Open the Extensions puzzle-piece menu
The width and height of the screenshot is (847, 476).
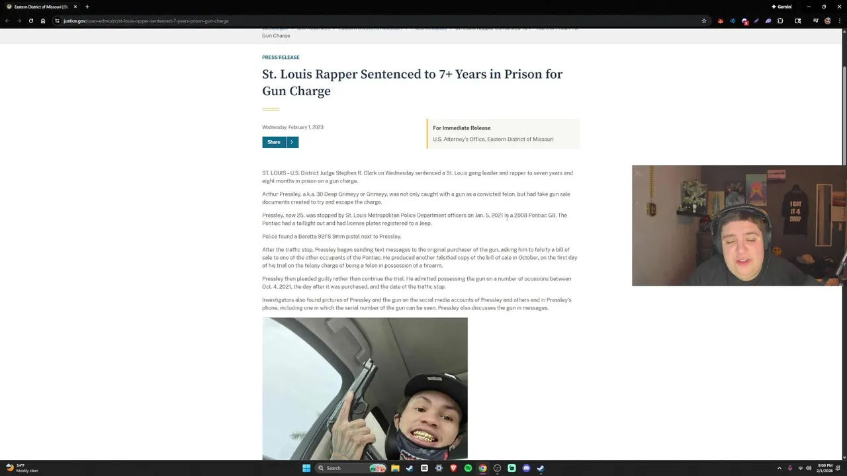click(x=780, y=20)
